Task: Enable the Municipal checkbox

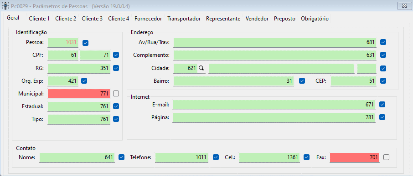Action: tap(116, 93)
